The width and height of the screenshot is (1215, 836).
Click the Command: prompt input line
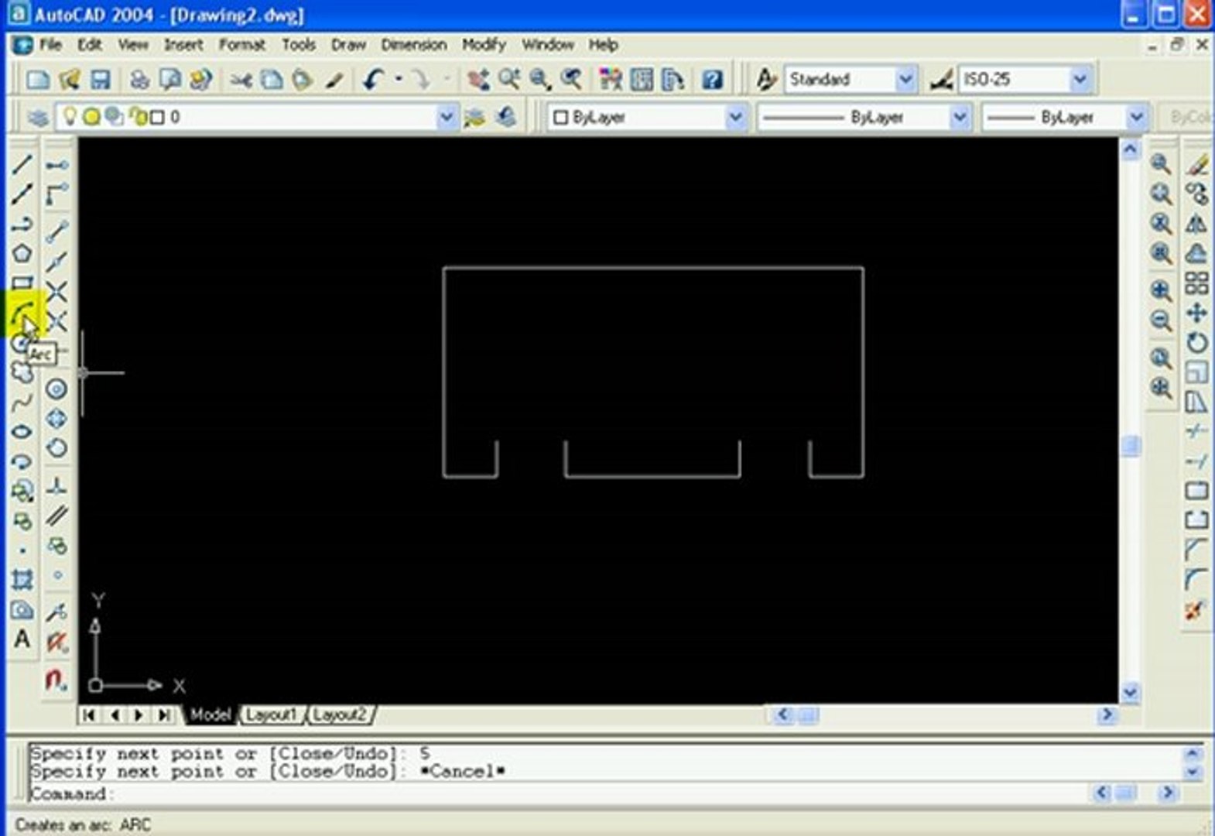tap(557, 793)
